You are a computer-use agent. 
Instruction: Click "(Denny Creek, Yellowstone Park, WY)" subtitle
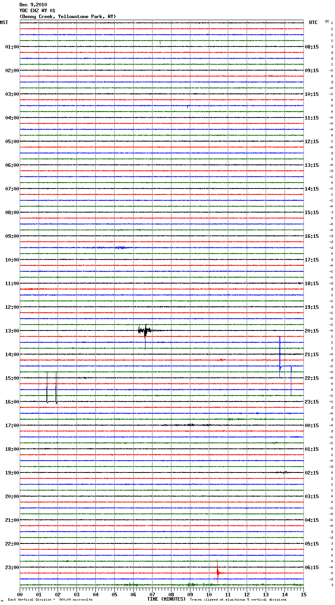click(x=68, y=17)
